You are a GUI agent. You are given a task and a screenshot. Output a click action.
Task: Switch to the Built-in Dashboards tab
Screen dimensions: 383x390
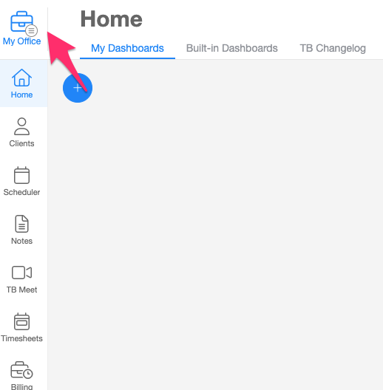[232, 48]
